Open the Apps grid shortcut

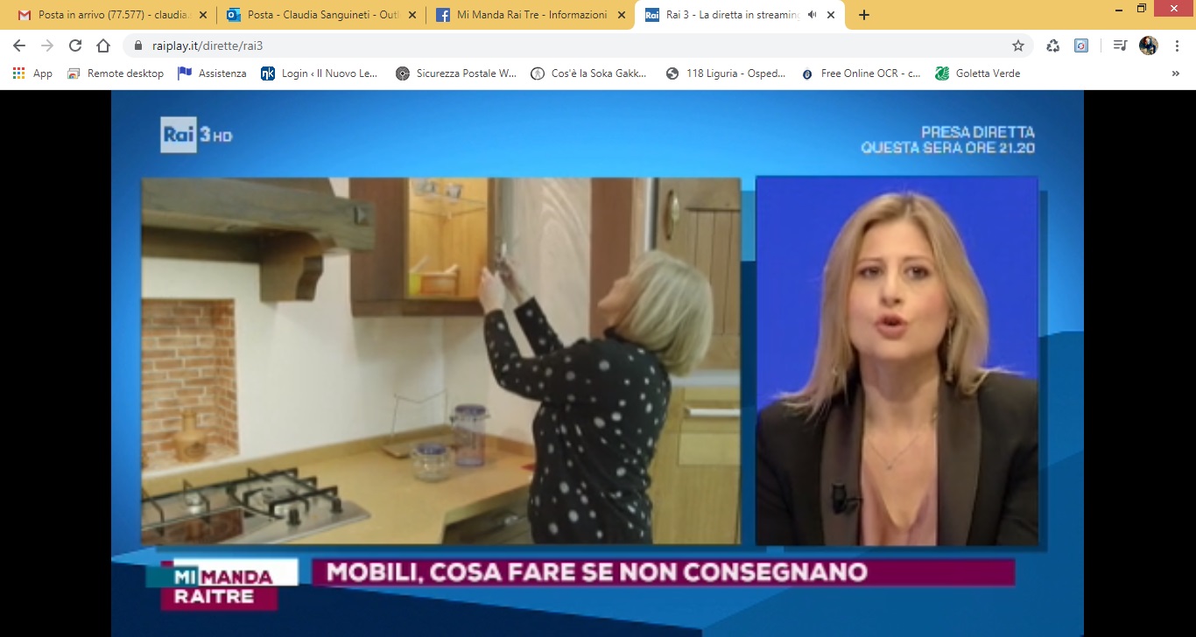pos(32,73)
